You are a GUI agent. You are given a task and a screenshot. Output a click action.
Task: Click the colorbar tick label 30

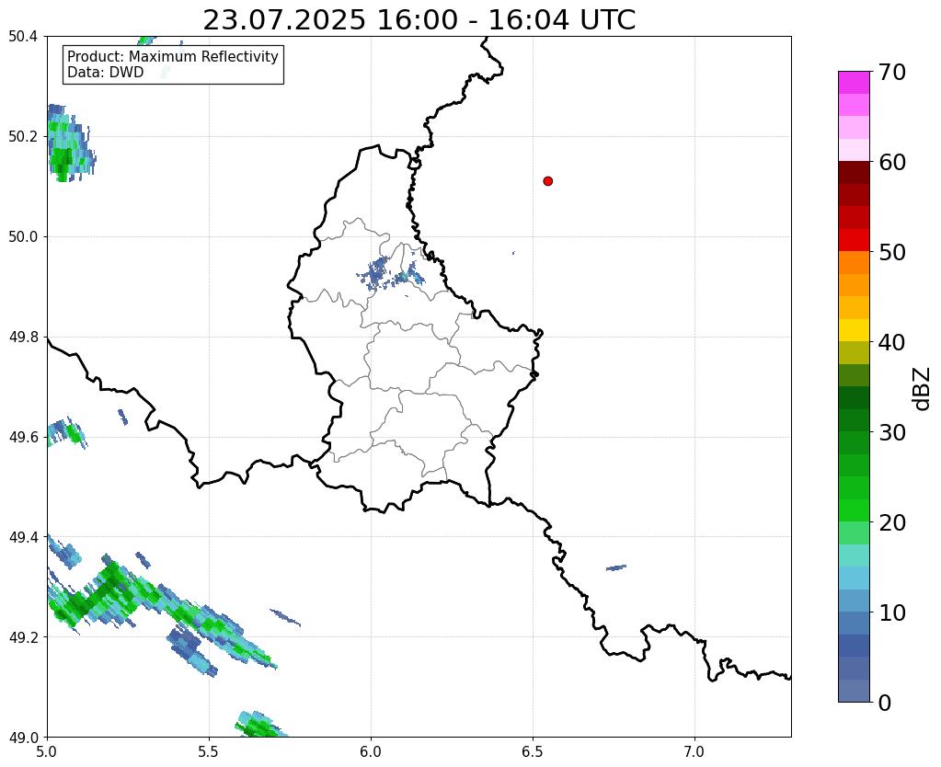click(892, 432)
